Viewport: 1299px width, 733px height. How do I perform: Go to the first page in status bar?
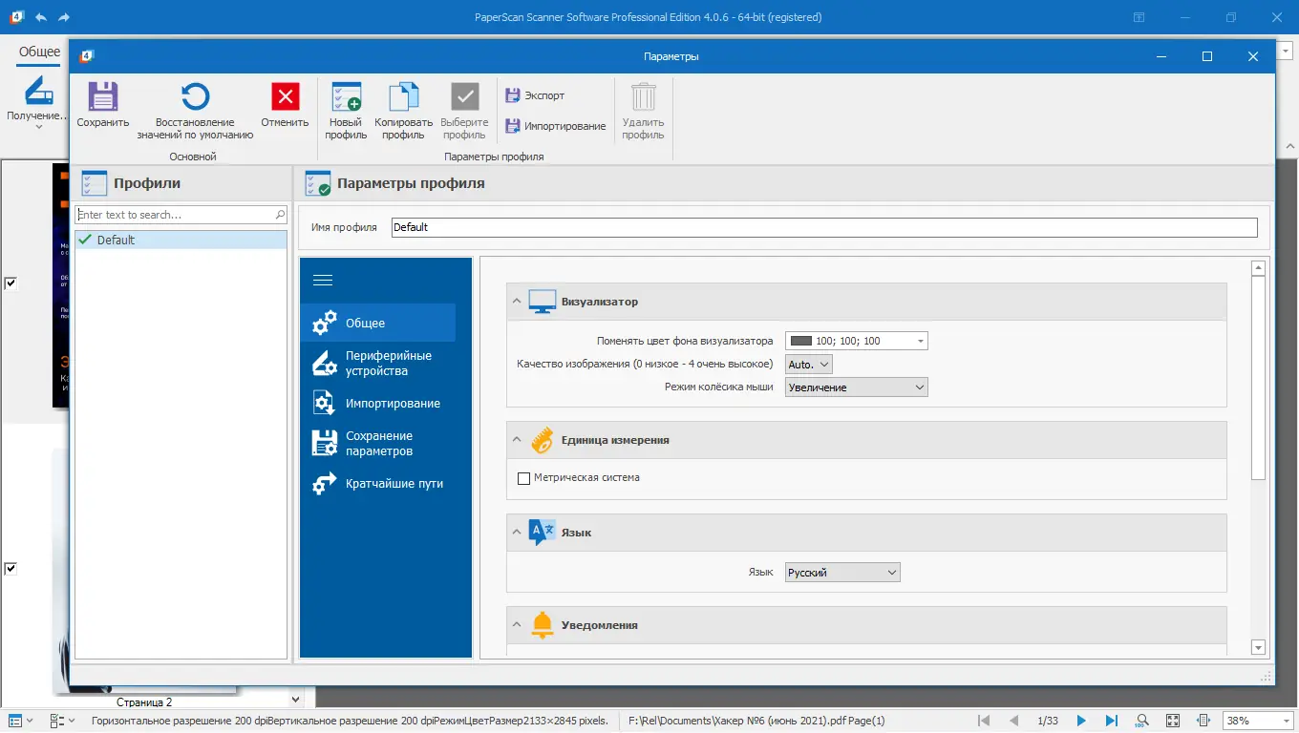(x=985, y=721)
